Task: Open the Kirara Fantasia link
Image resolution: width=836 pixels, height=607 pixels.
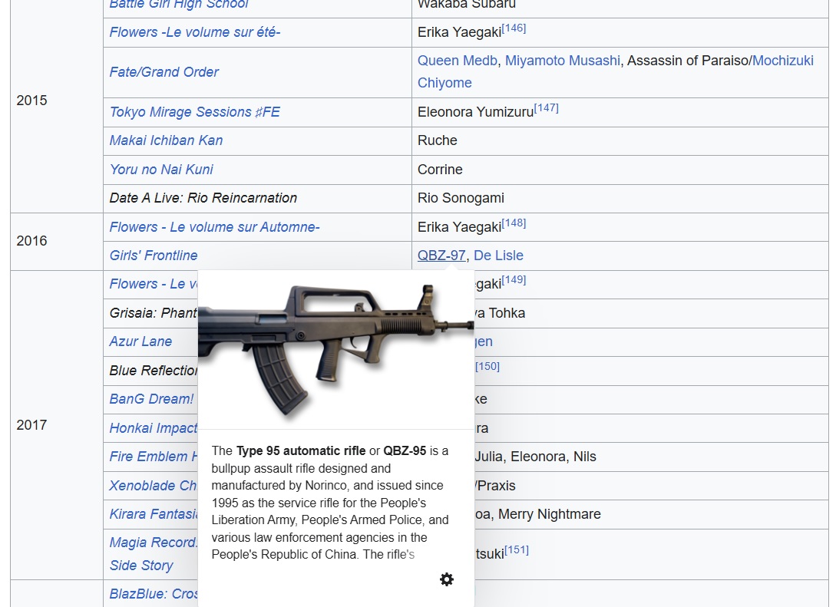Action: pyautogui.click(x=154, y=514)
